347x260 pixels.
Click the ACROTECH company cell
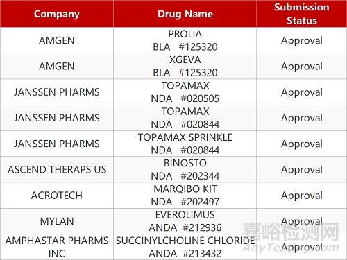(x=57, y=196)
